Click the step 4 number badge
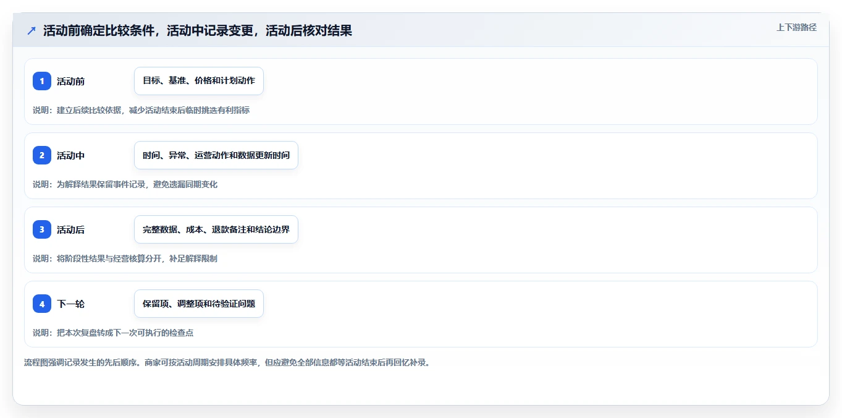This screenshot has height=418, width=842. click(x=42, y=304)
